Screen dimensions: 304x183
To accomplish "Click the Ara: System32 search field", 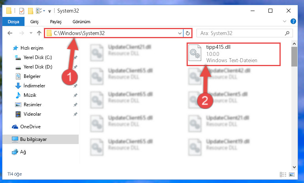I will point(240,33).
